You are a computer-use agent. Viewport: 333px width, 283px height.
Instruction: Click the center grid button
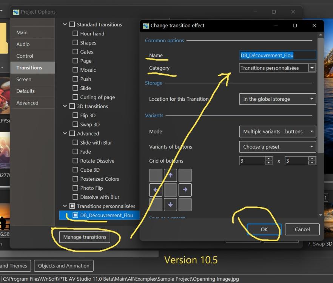170,190
